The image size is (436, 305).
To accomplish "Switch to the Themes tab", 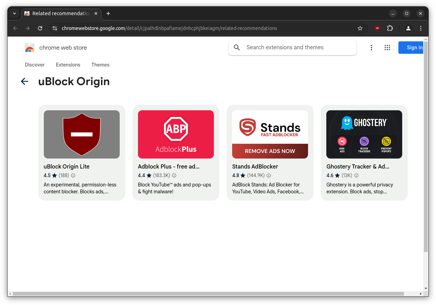I will pos(100,65).
